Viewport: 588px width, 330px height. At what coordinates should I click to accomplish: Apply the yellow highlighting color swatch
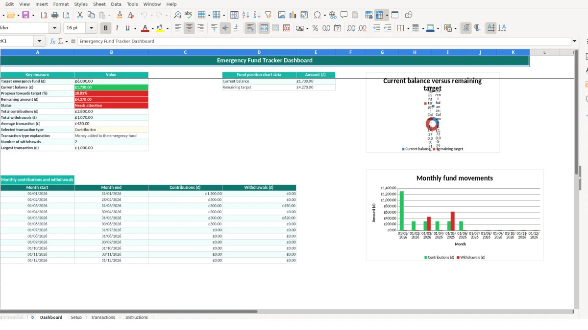(x=160, y=28)
